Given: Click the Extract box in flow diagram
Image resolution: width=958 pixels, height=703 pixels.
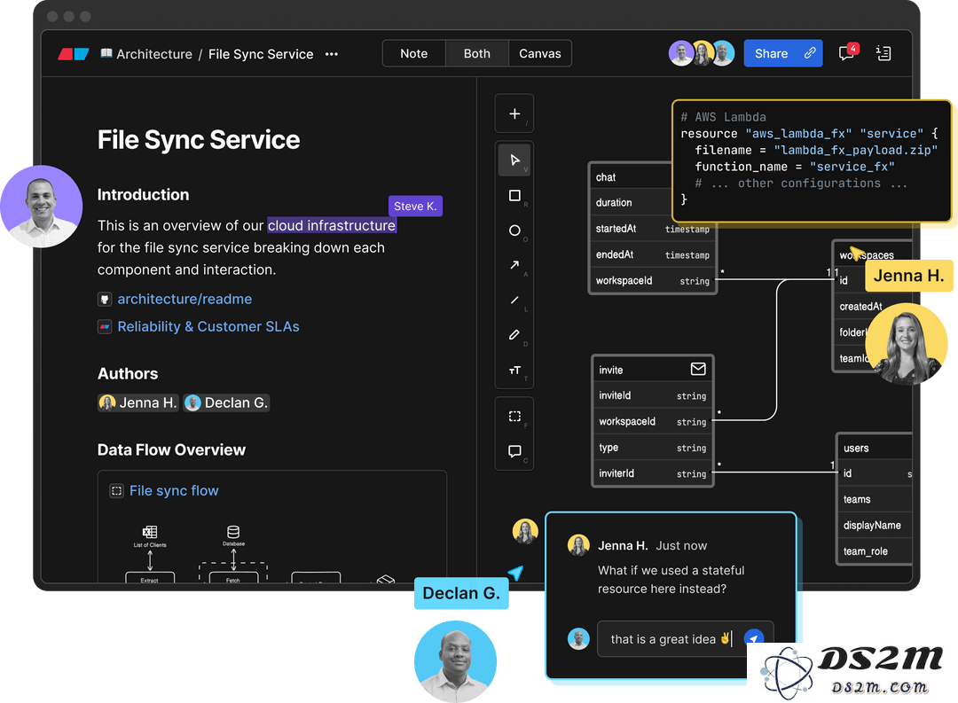Looking at the screenshot, I should coord(150,578).
